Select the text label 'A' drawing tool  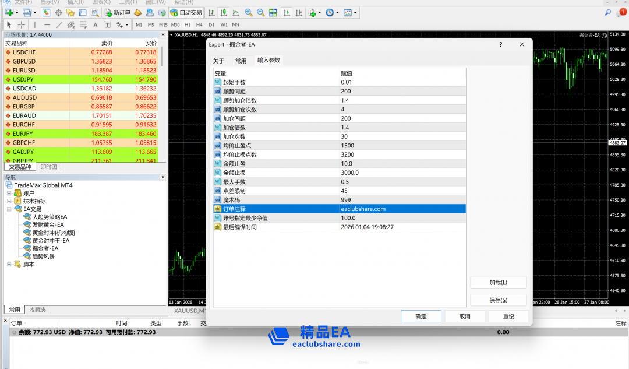[96, 24]
